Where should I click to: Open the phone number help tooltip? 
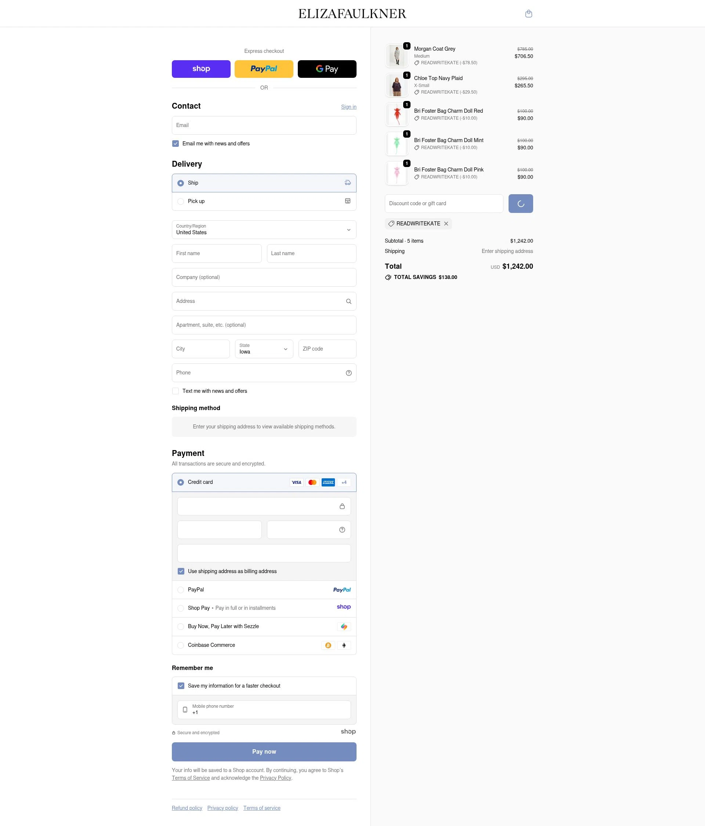pyautogui.click(x=348, y=373)
